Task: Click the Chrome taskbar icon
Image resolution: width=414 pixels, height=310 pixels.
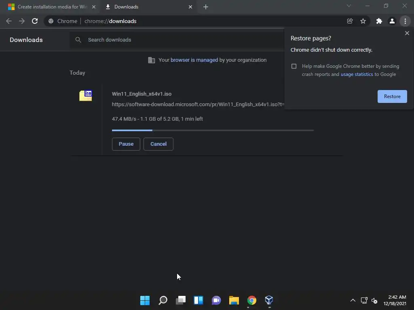Action: tap(252, 300)
